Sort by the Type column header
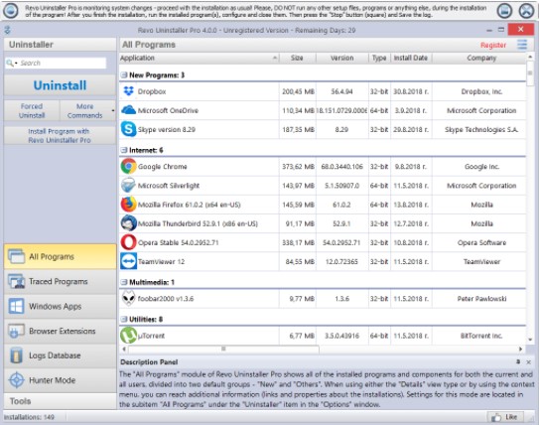Image resolution: width=539 pixels, height=425 pixels. click(x=379, y=58)
